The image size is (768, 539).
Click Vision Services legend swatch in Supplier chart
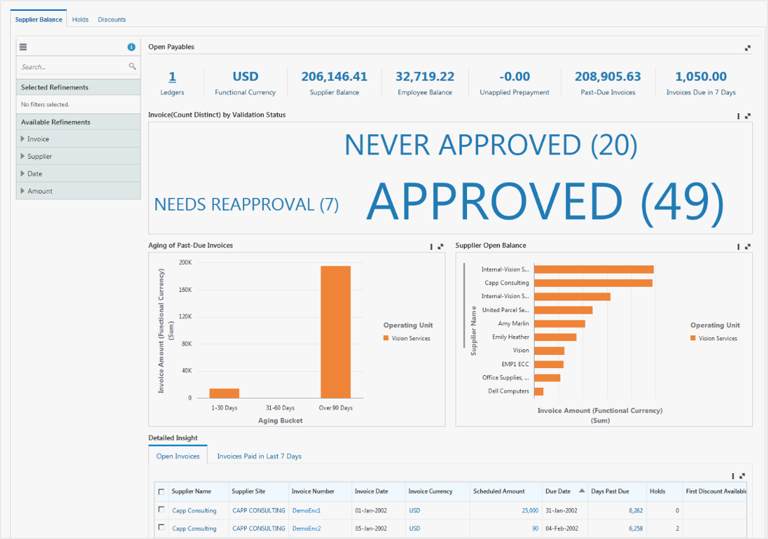[693, 338]
